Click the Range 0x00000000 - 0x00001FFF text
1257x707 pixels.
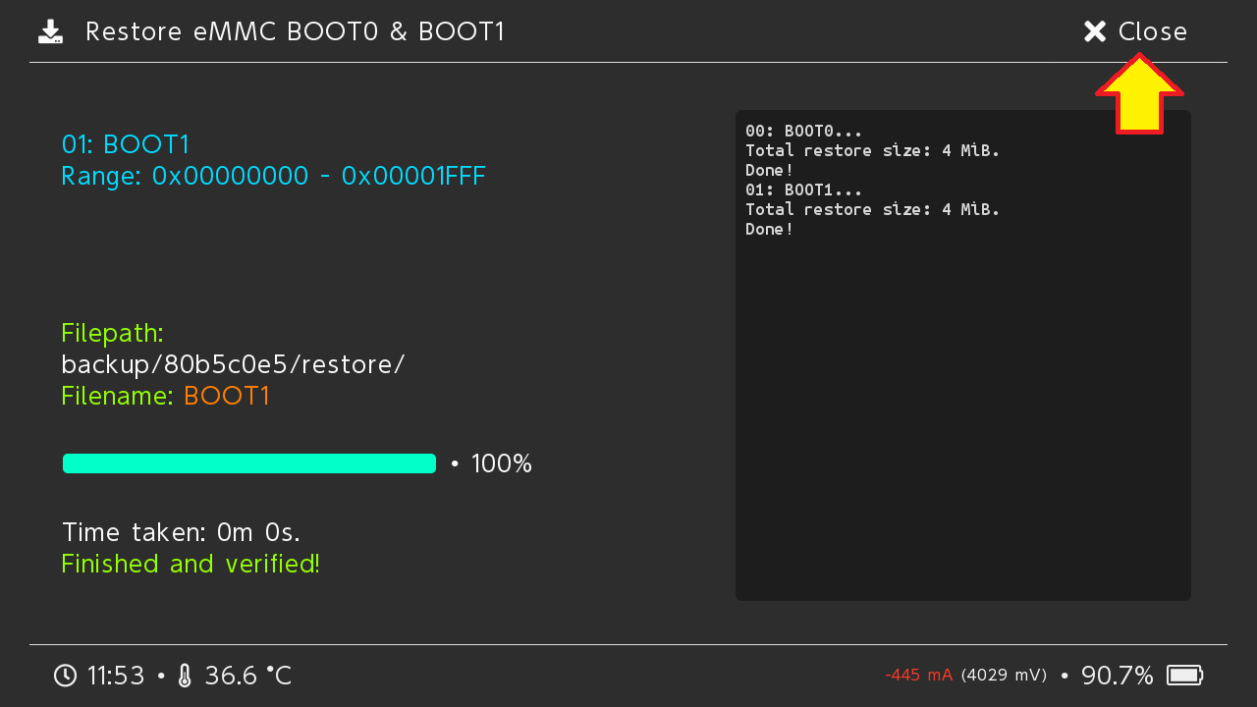tap(273, 177)
